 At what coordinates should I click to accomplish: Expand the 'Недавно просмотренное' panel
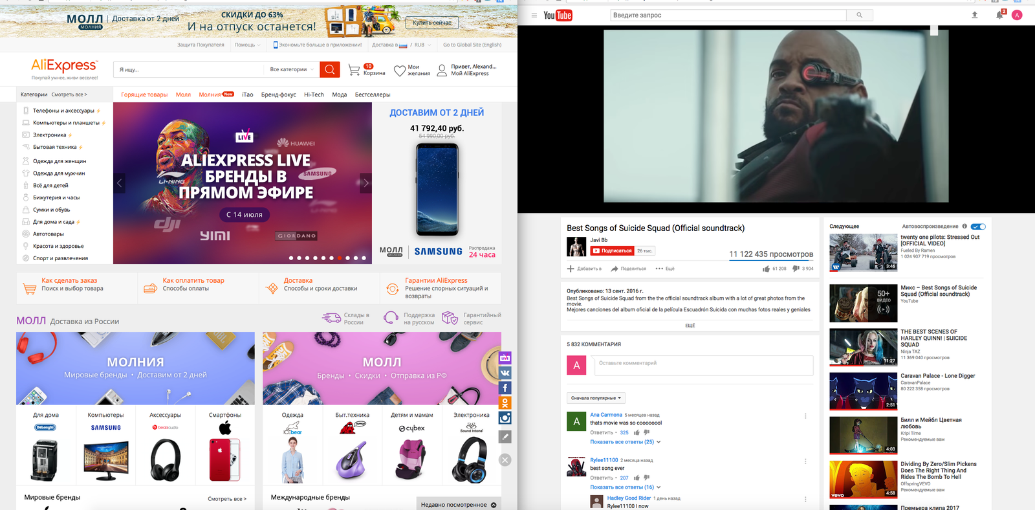(459, 504)
